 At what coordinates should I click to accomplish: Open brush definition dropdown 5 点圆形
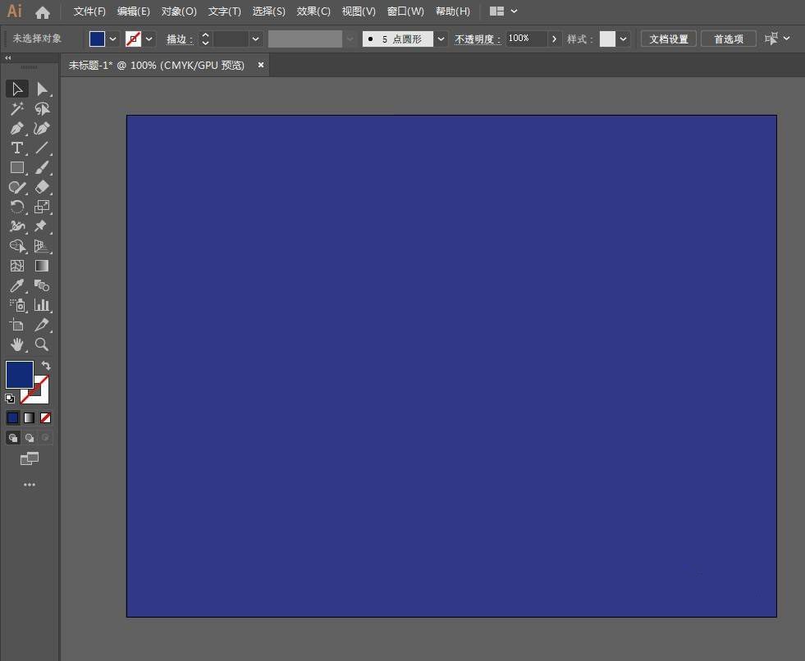(441, 39)
